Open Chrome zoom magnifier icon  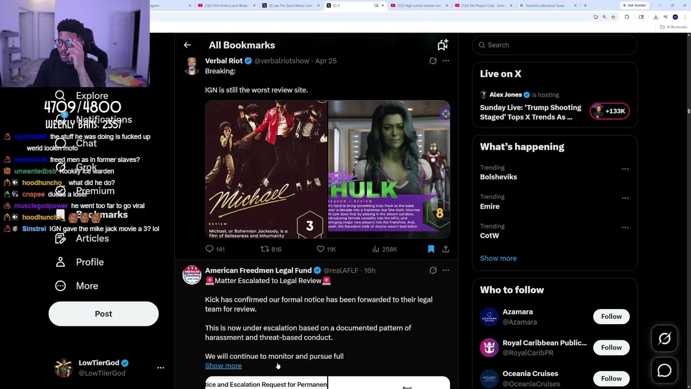[605, 17]
